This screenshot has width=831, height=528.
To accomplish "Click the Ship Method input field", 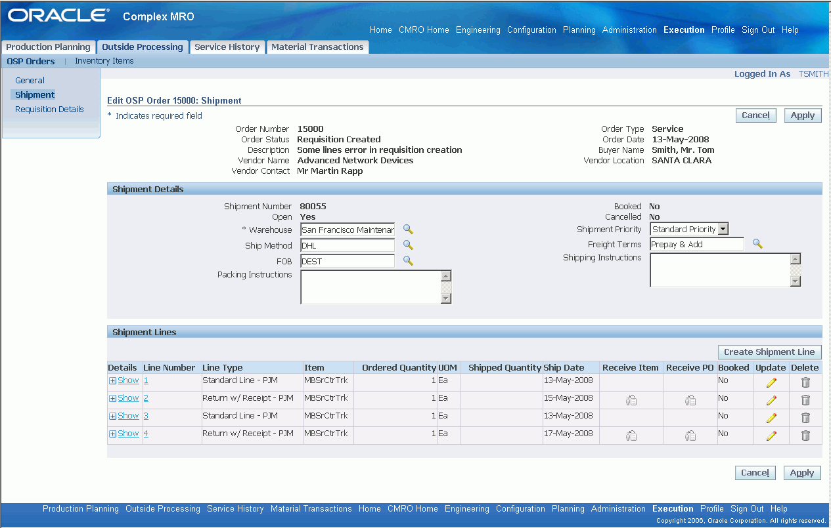I will coord(348,245).
